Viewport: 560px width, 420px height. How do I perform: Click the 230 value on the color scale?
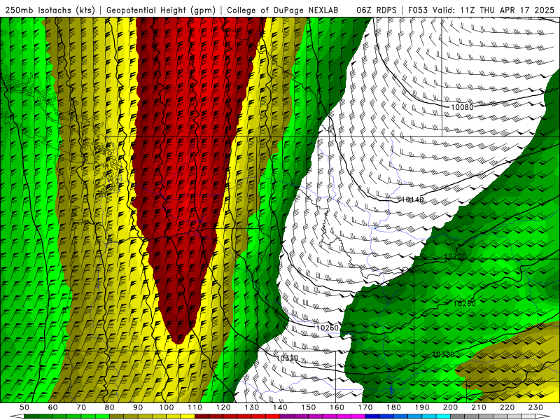[x=535, y=407]
